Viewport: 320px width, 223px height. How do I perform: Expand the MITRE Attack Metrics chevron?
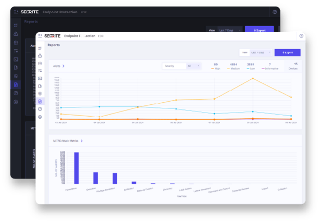[x=81, y=140]
